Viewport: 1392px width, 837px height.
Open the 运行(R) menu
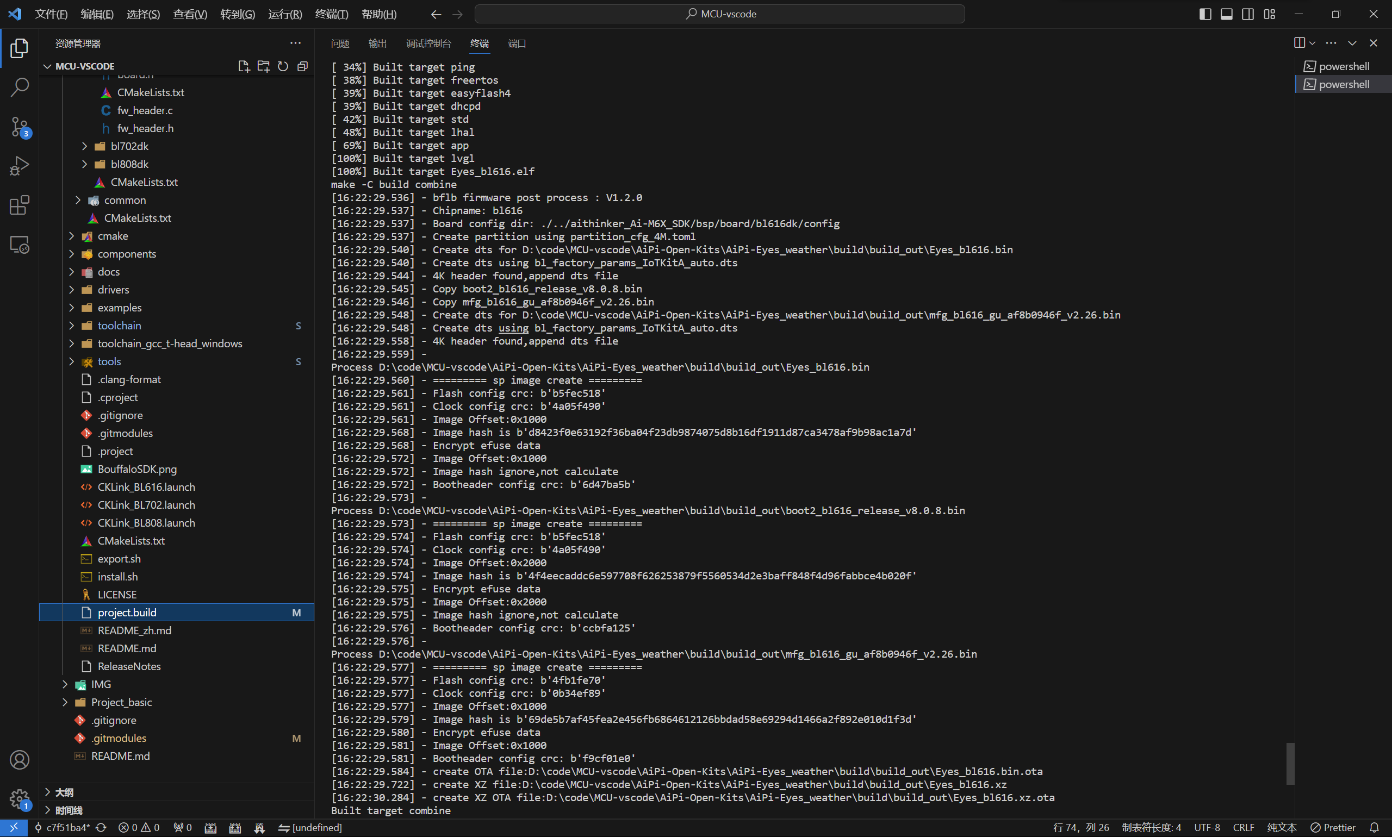point(285,14)
